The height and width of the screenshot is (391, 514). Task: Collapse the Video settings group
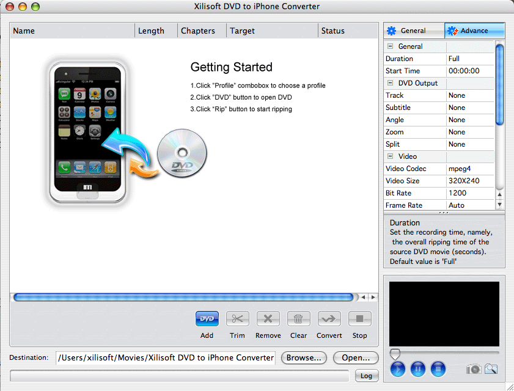390,156
